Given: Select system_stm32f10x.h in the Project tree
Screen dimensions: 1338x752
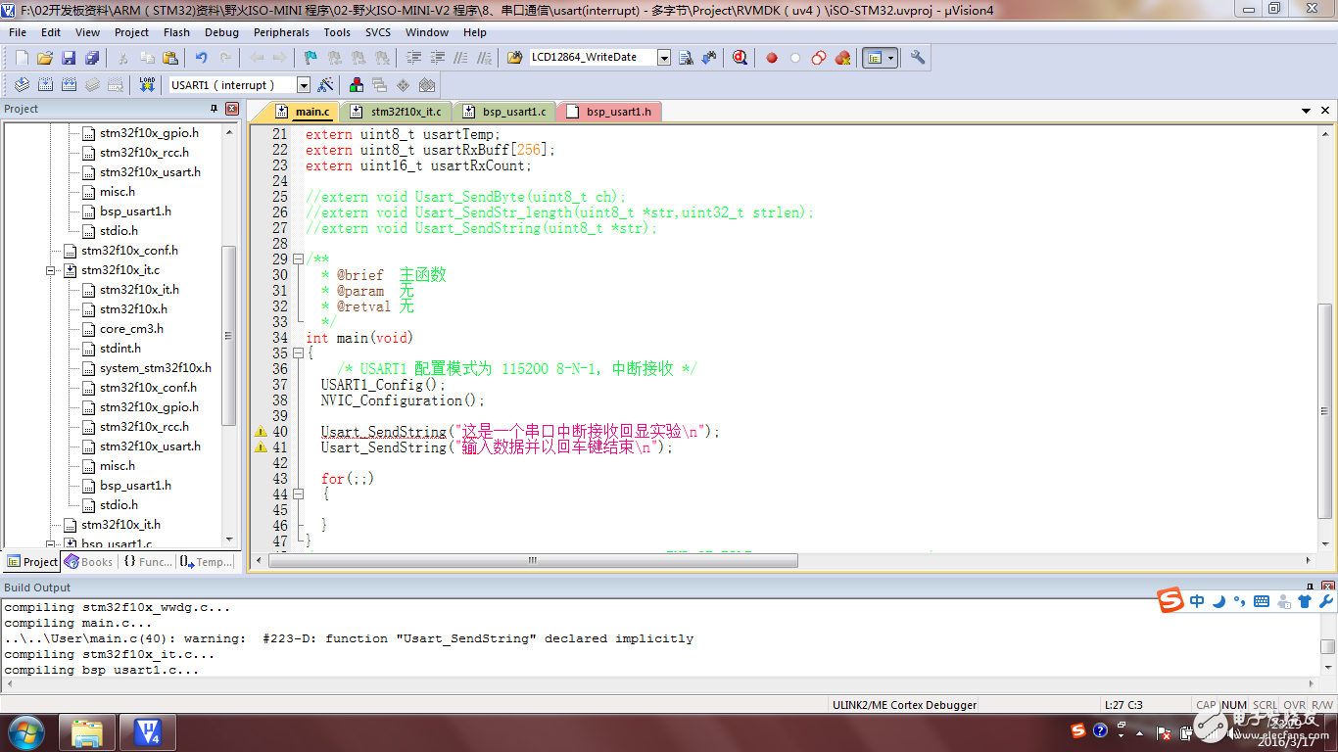Looking at the screenshot, I should tap(155, 368).
